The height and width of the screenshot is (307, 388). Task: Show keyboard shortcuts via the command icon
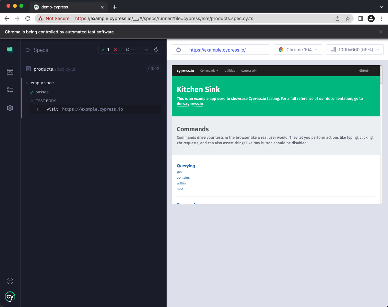tap(10, 281)
